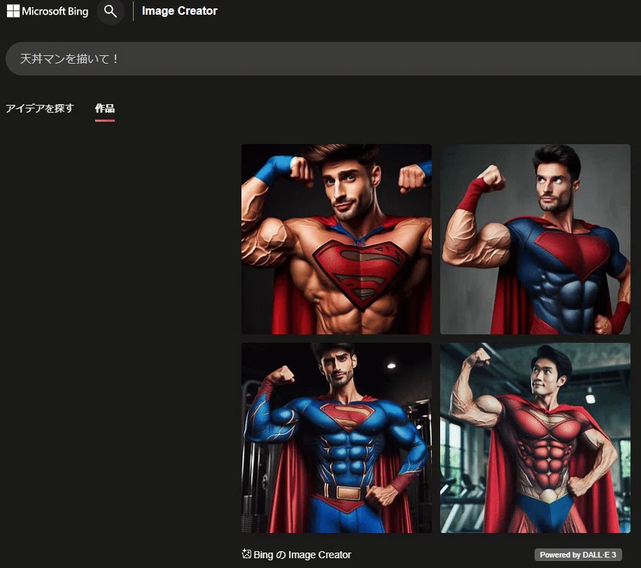
Task: Focus the prompt input field
Action: 323,59
